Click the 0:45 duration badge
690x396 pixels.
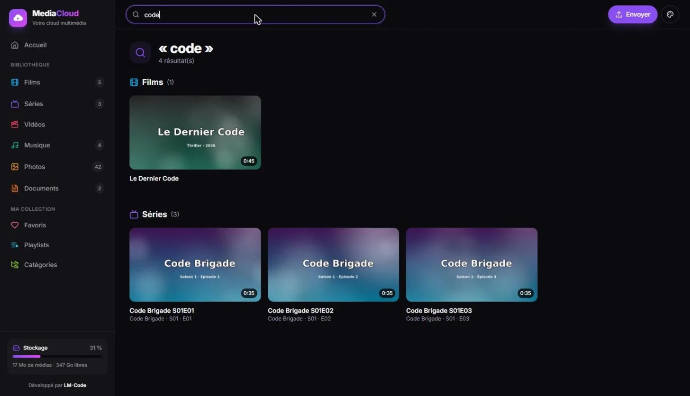[x=249, y=161]
